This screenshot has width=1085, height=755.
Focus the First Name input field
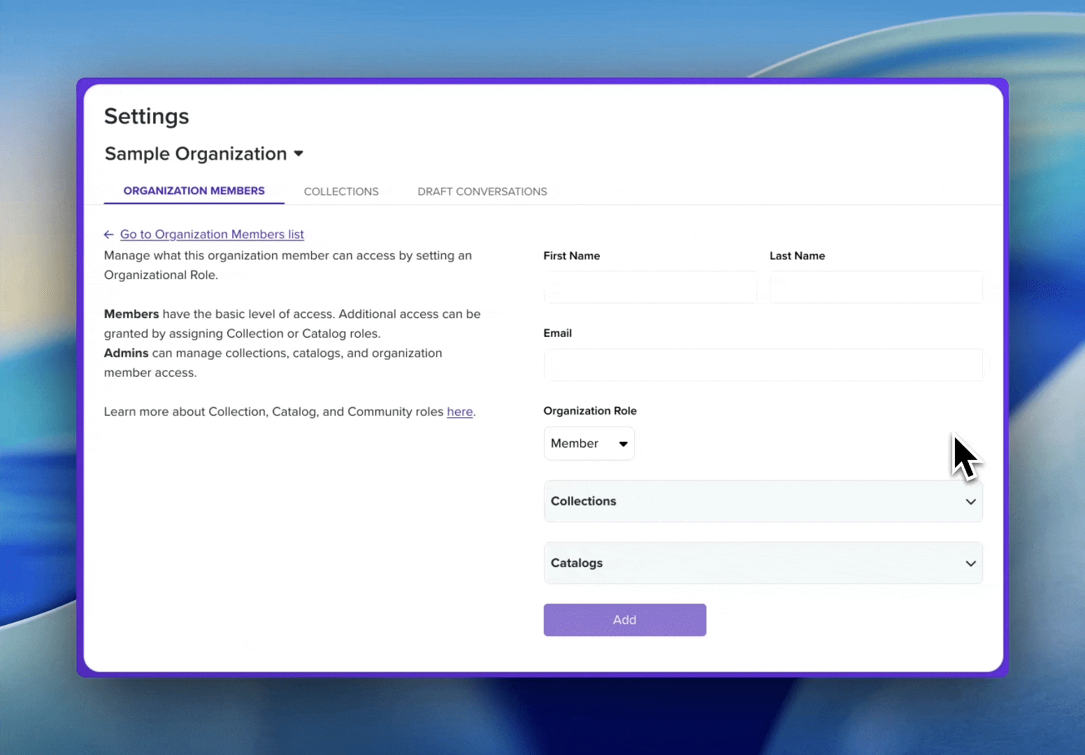649,287
